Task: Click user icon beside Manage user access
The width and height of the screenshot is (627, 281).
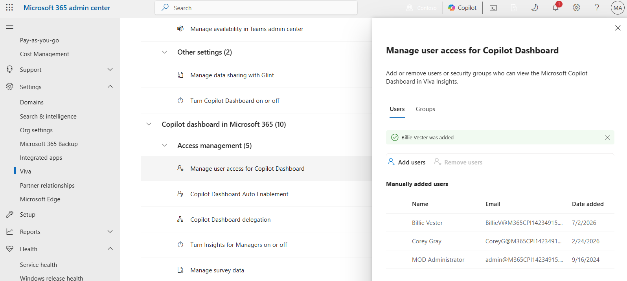Action: click(180, 168)
